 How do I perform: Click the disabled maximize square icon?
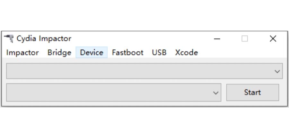point(245,39)
